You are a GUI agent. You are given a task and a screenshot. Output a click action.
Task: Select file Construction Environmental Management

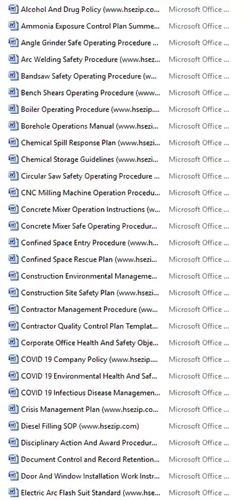coord(89,276)
